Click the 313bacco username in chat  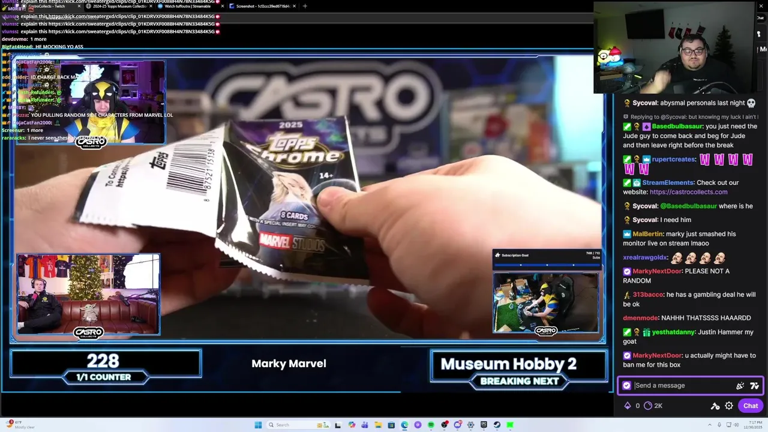(647, 295)
